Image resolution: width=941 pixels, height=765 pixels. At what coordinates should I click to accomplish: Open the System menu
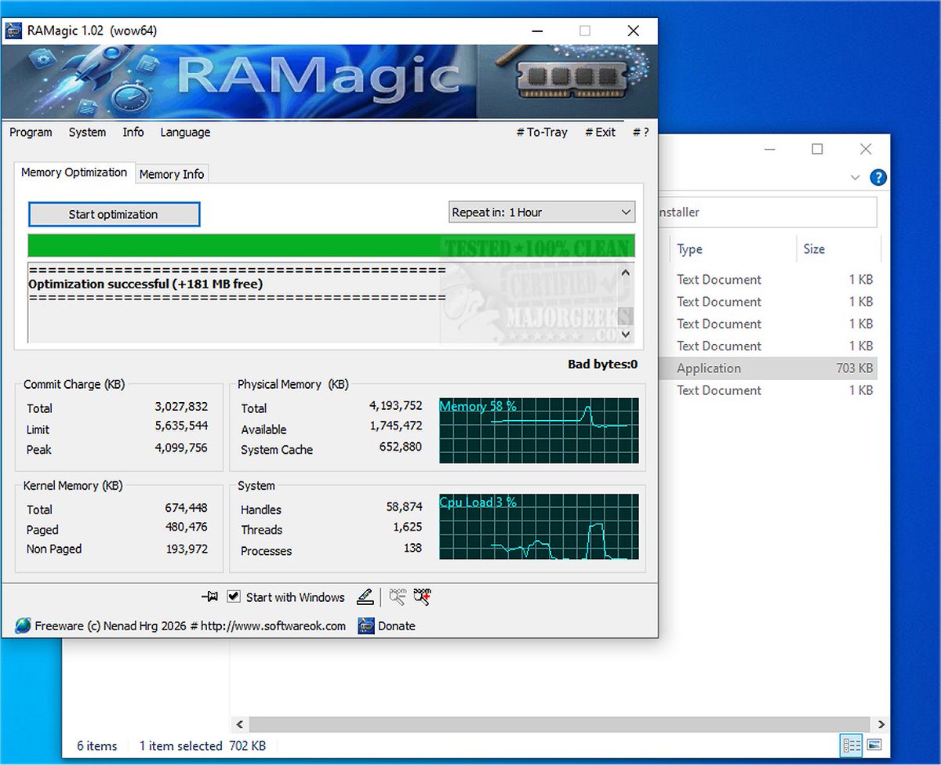pos(87,132)
